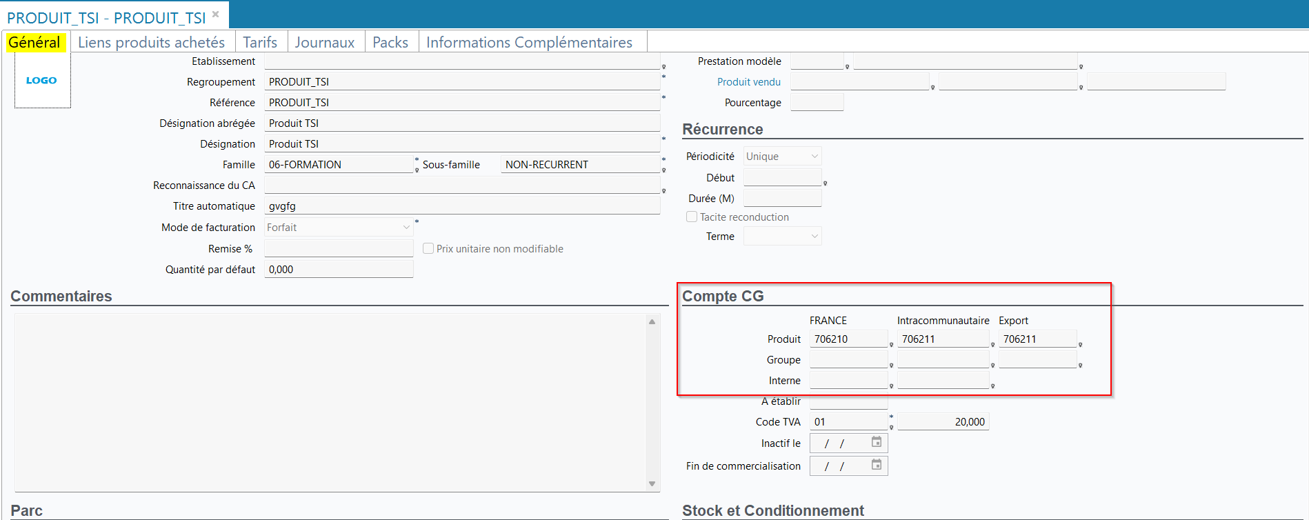Open the Packs tab
Screen dimensions: 1309x520
coord(390,42)
